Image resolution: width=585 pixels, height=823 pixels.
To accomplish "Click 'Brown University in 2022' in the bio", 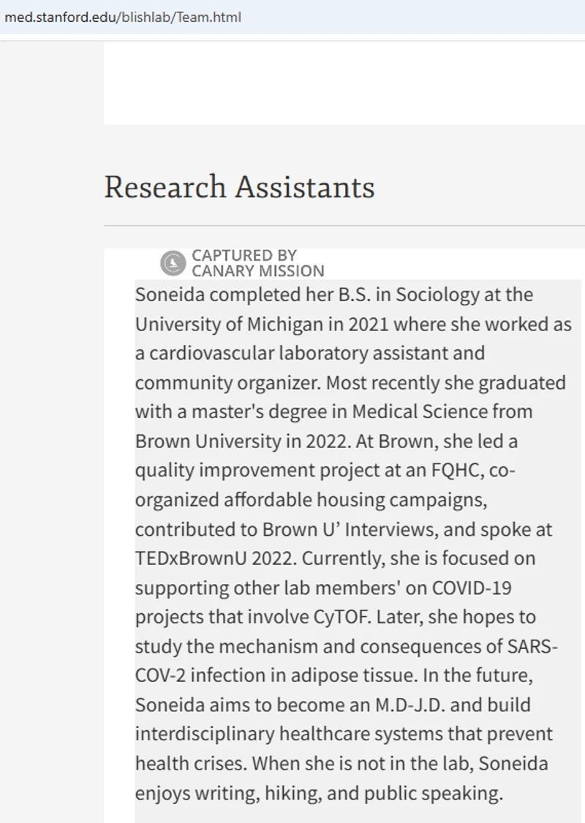I will click(242, 441).
